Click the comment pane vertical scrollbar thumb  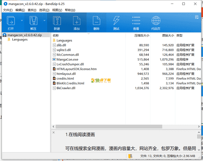(199, 136)
